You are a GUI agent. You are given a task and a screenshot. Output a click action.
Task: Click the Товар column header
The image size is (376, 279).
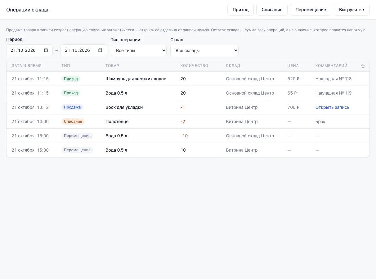112,66
